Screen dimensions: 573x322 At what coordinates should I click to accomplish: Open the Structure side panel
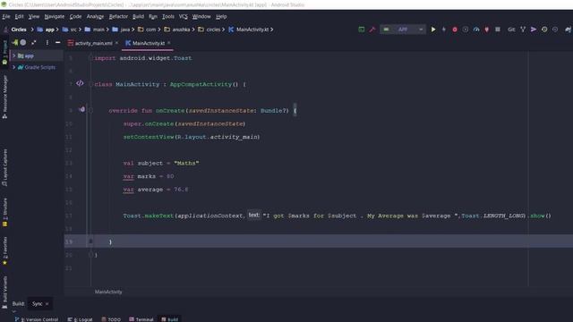click(4, 213)
